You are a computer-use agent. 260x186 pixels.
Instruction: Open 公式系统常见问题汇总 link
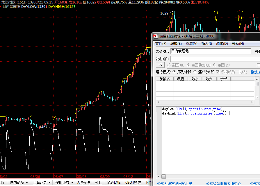coord(174,183)
